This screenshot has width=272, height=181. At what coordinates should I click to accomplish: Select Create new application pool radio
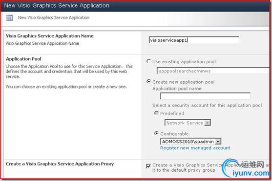(x=148, y=81)
